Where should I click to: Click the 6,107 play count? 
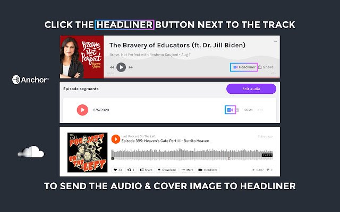pos(258,170)
